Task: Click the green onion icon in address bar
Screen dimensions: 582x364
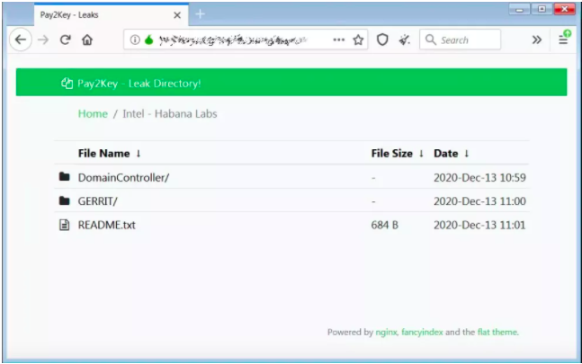Action: pyautogui.click(x=148, y=40)
